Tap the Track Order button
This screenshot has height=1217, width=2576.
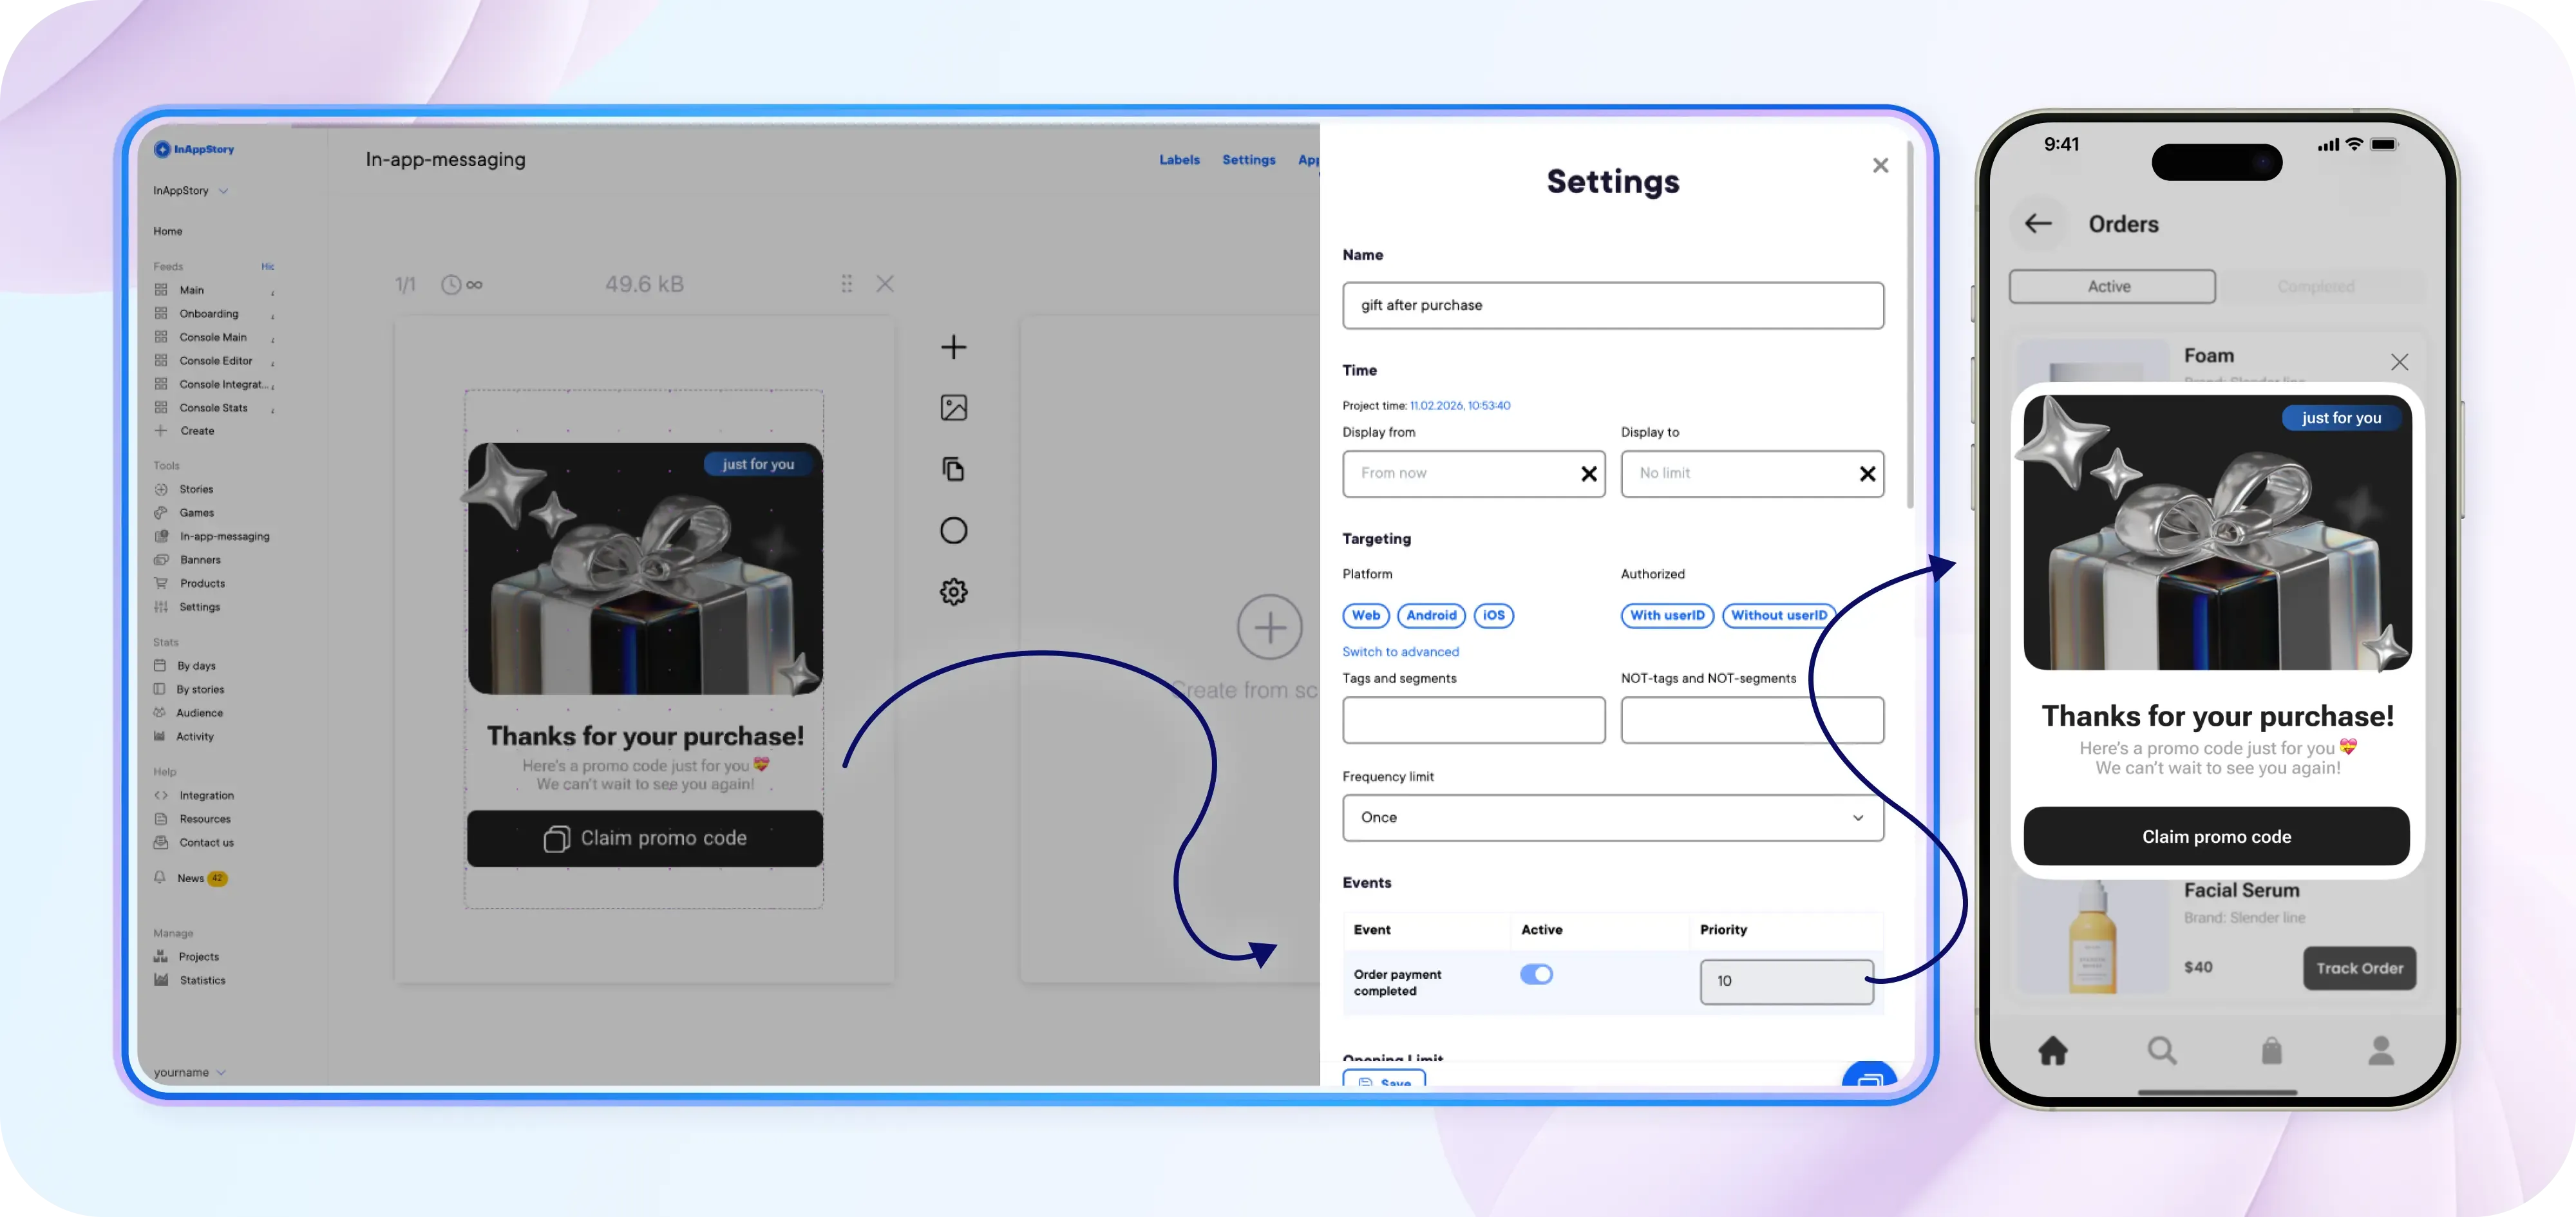pos(2359,969)
